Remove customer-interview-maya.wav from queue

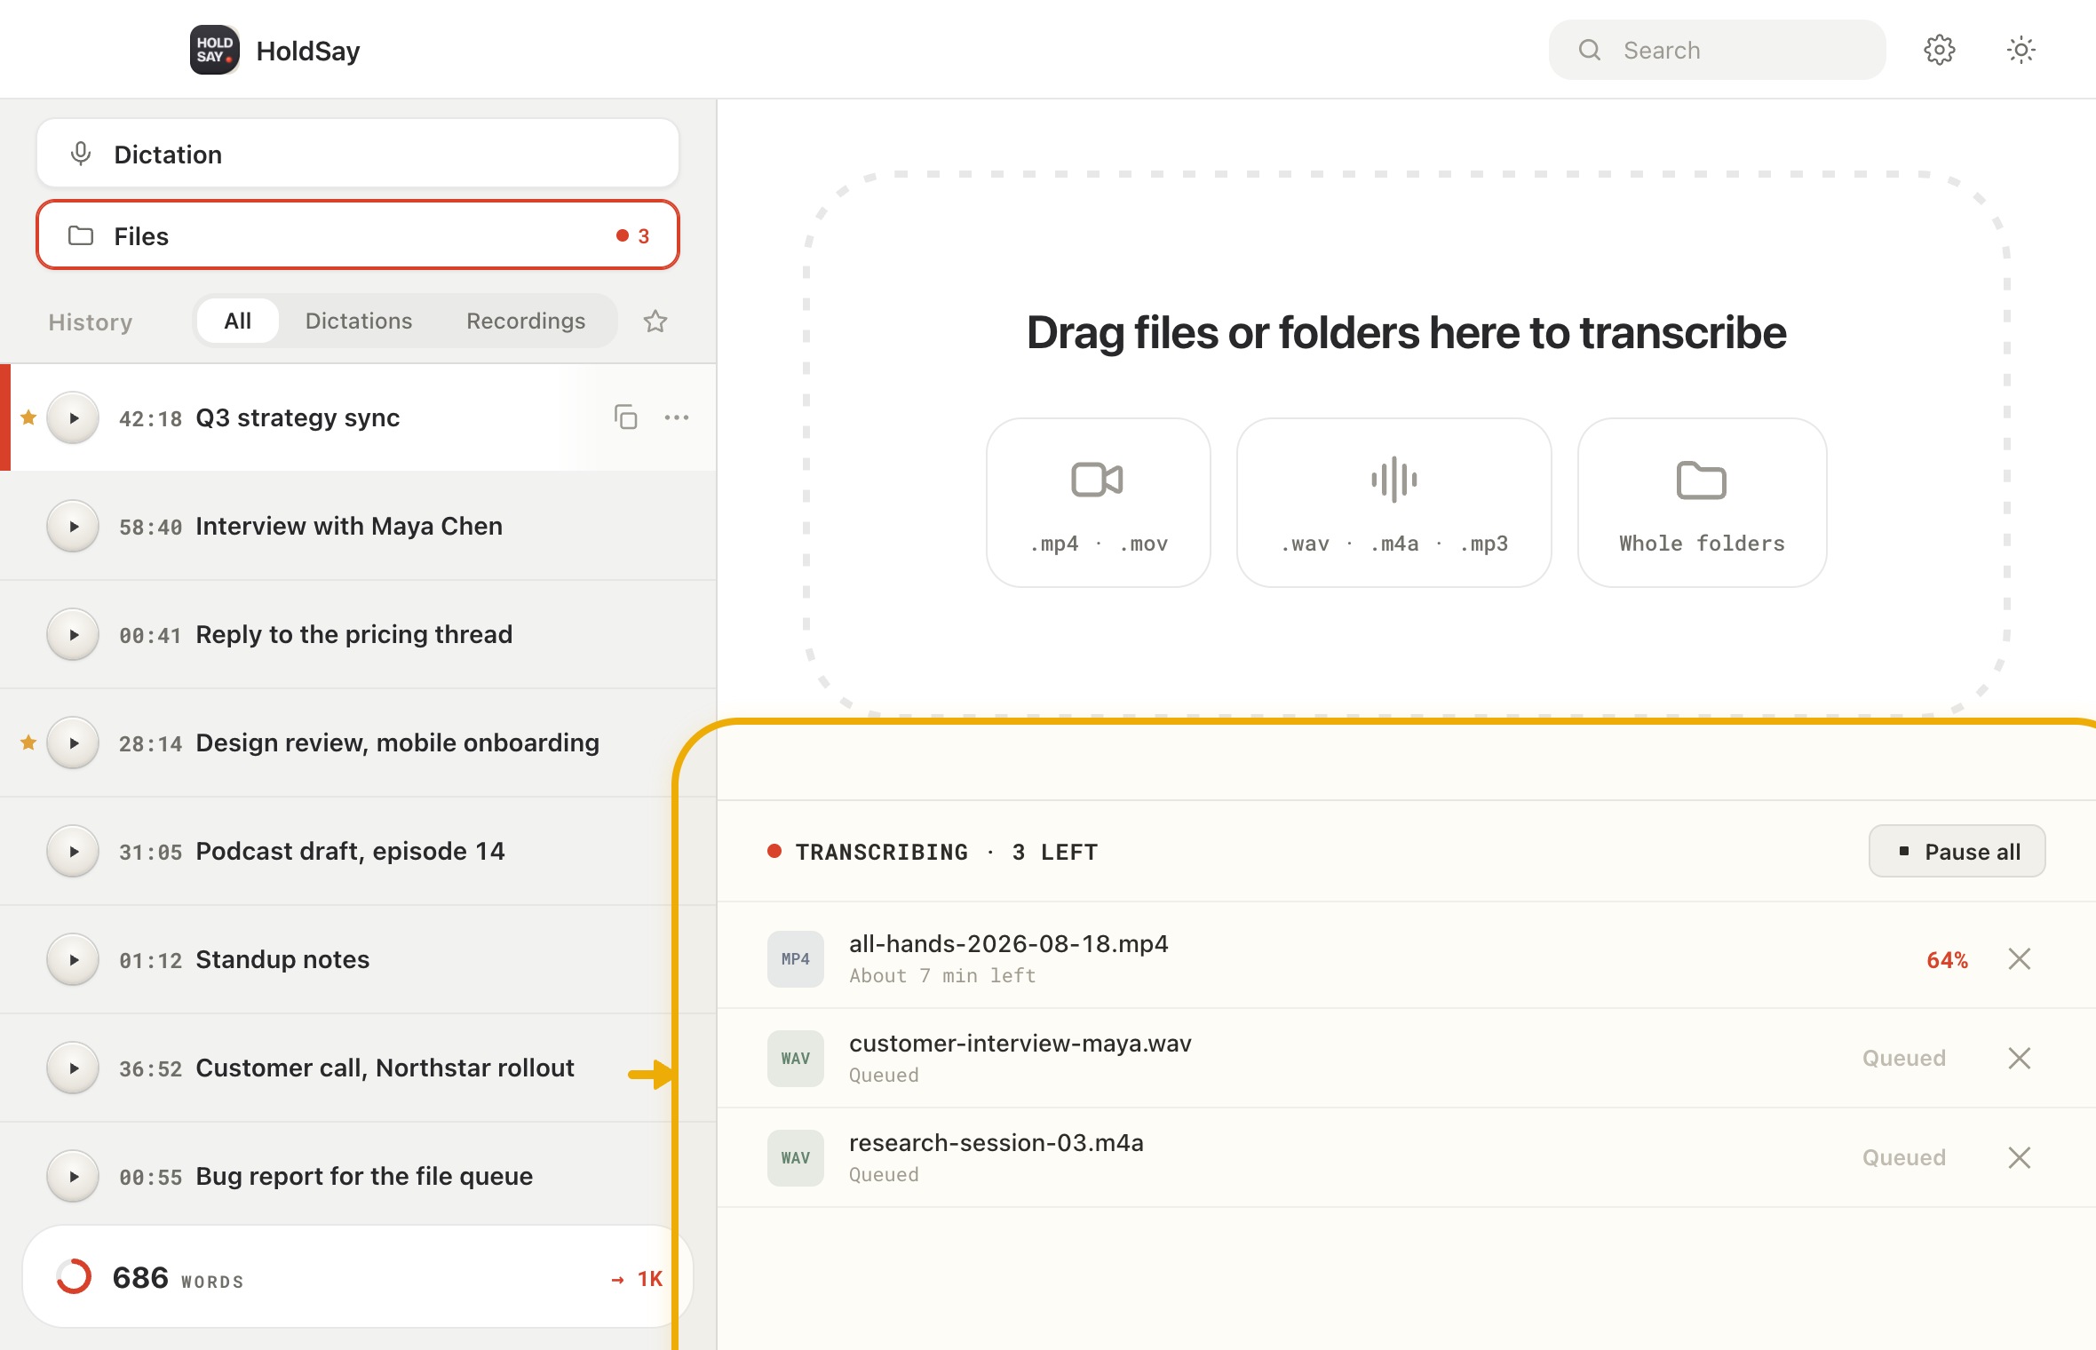click(x=2020, y=1059)
